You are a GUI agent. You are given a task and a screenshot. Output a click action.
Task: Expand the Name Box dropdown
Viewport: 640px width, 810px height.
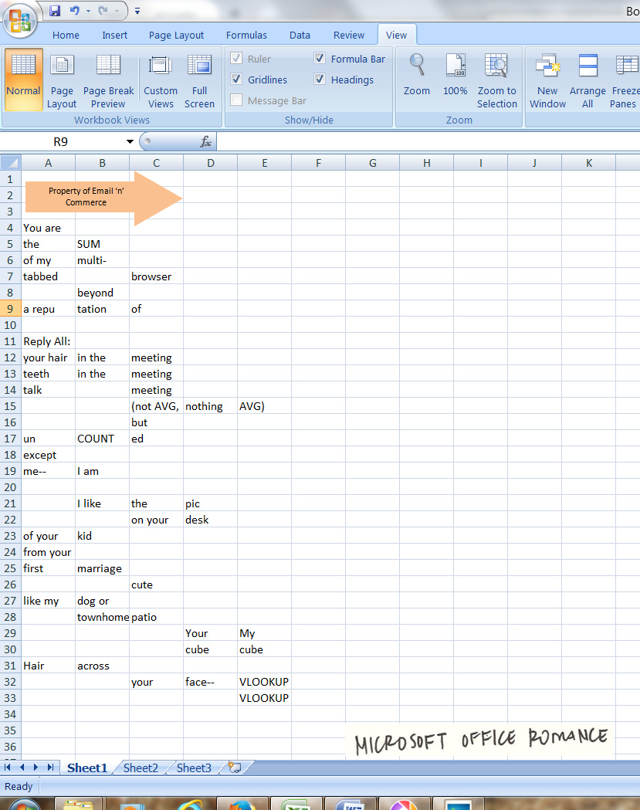(x=130, y=142)
